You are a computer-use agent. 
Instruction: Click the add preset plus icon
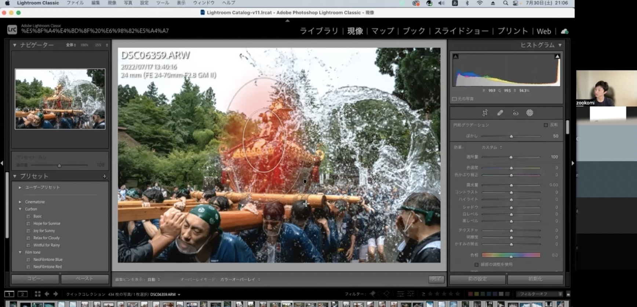[105, 177]
